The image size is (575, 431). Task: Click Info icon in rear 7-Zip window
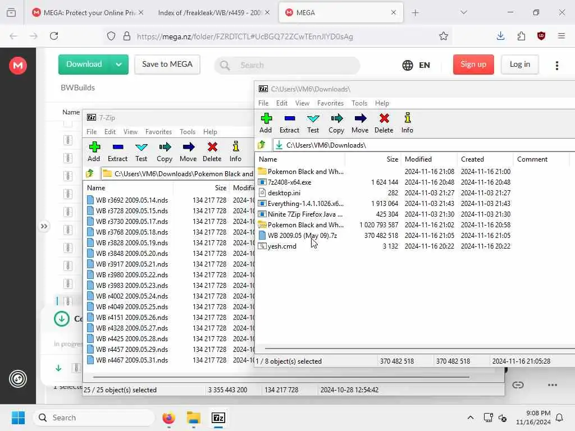pos(235,146)
